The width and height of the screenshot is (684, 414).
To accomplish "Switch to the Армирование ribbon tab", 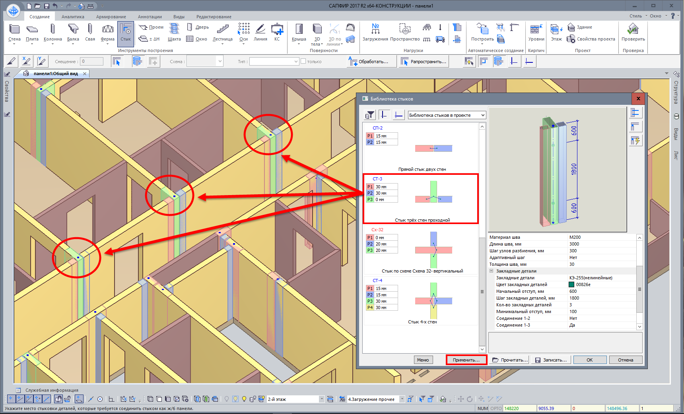I will tap(111, 17).
